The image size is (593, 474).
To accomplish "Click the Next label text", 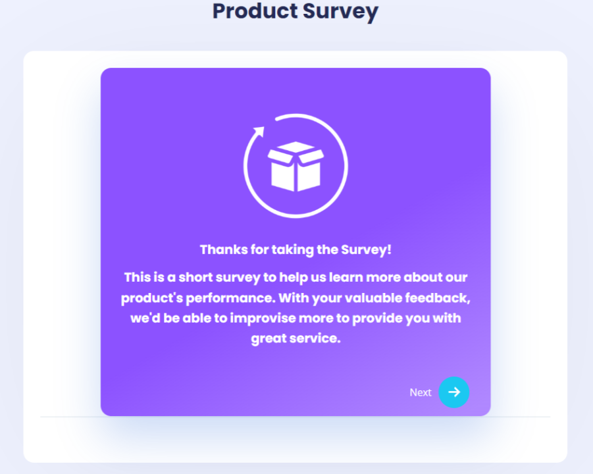I will 420,392.
